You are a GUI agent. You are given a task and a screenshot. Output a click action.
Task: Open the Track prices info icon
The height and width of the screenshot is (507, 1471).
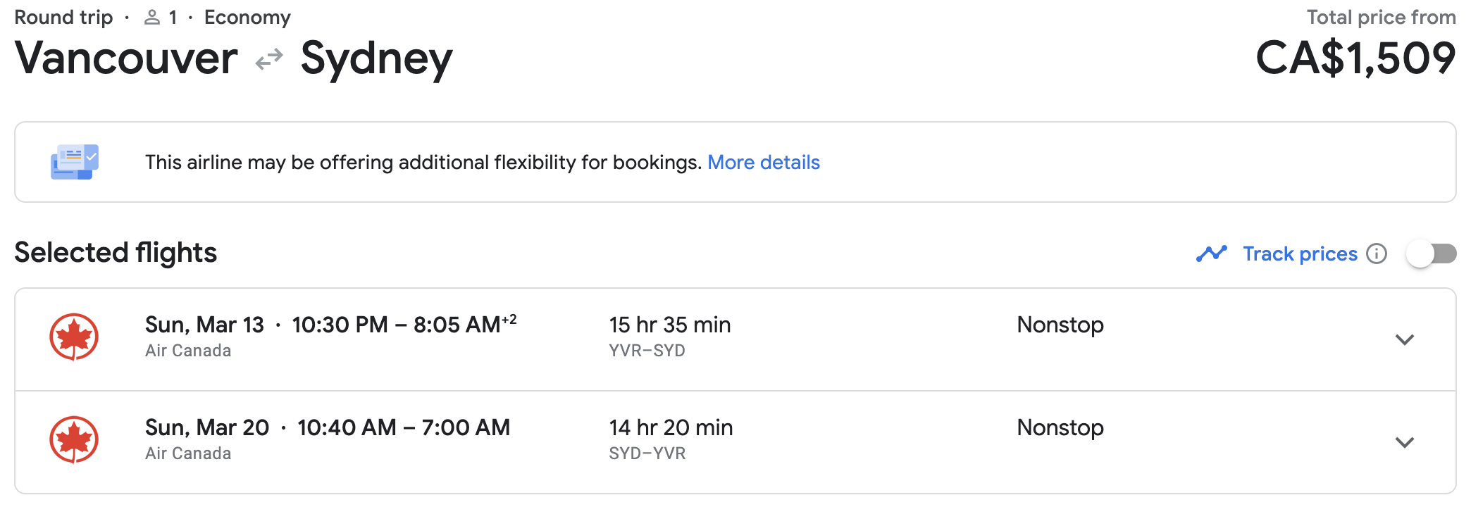tap(1376, 254)
